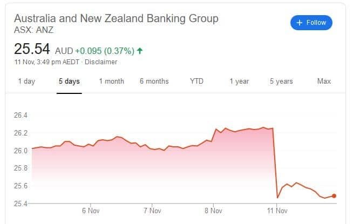Click the Australia and New Zealand Banking Group title
Screen dimensions: 353x224
(x=116, y=18)
